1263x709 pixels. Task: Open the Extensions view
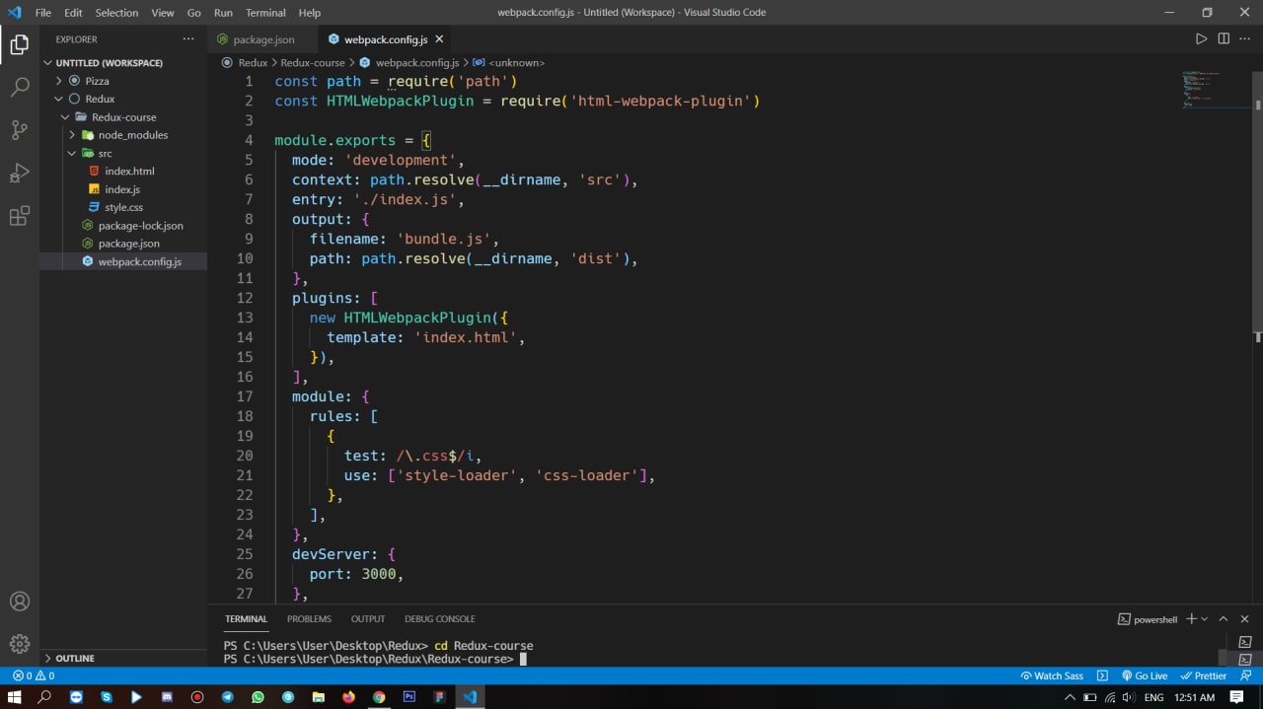click(20, 217)
